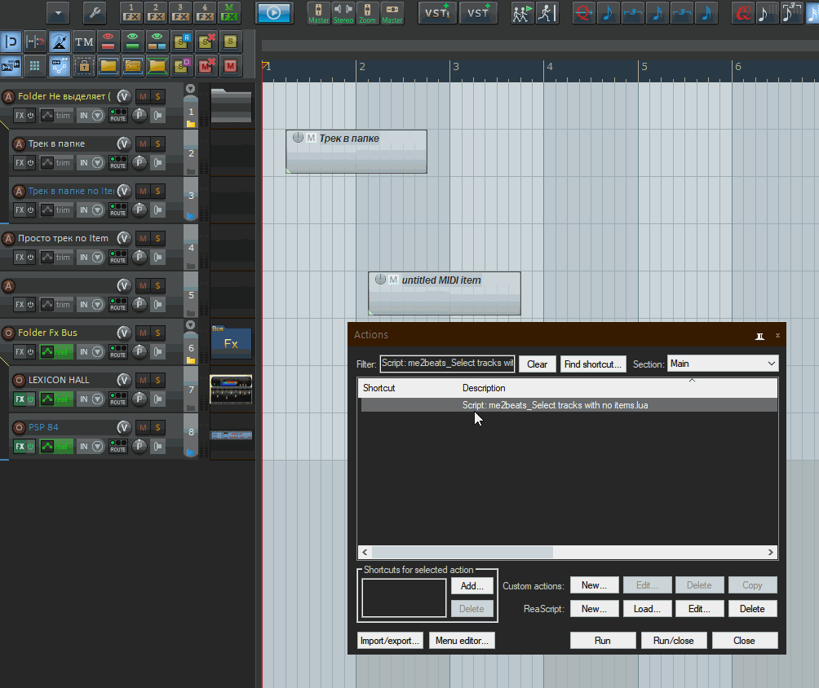Click the Stereo speaker toolbar icon
This screenshot has width=819, height=688.
(x=343, y=13)
